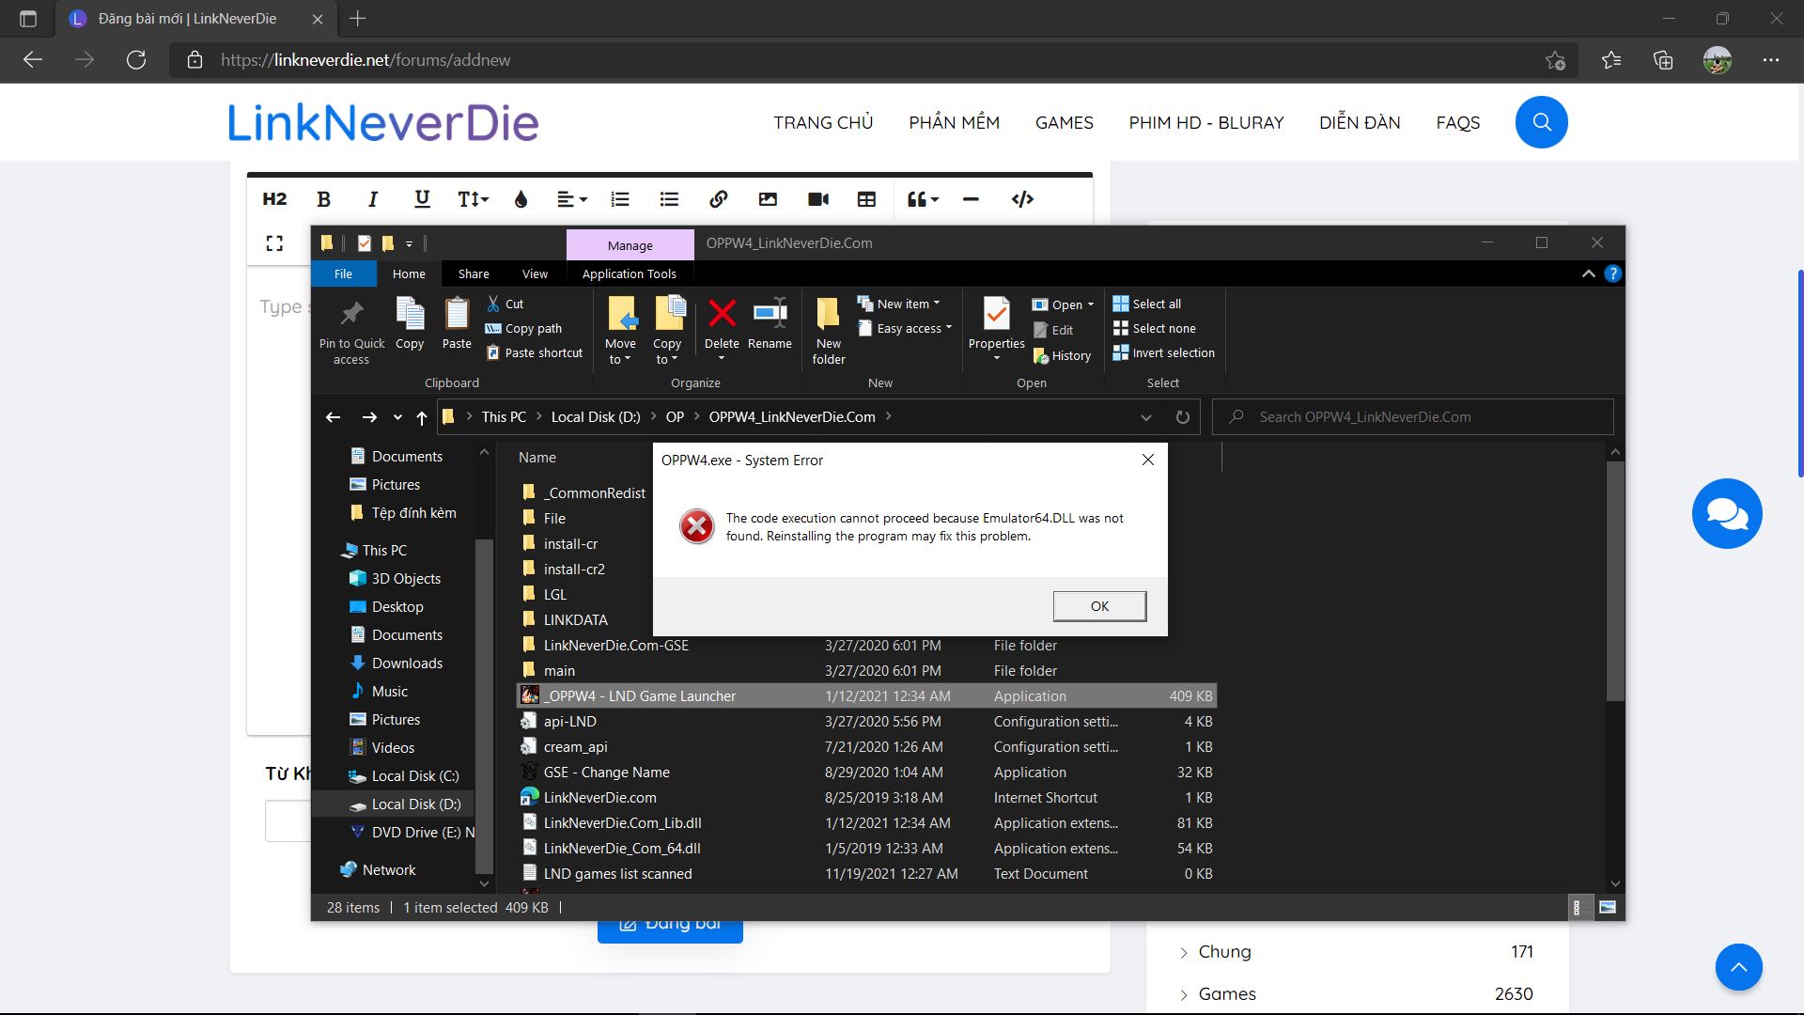Screen dimensions: 1804x1015
Task: Open the View ribbon tab
Action: click(x=535, y=273)
